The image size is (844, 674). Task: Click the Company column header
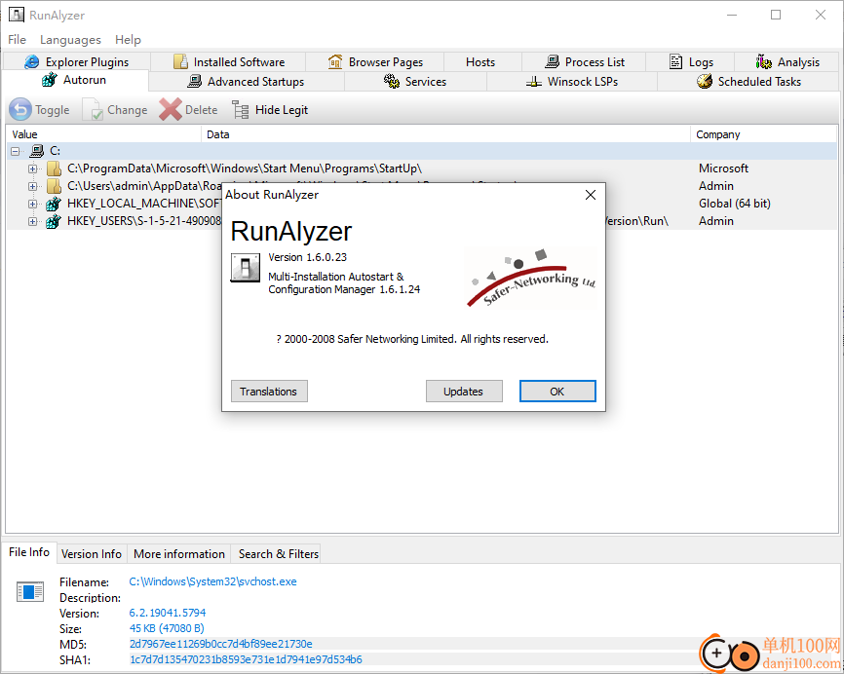[763, 134]
